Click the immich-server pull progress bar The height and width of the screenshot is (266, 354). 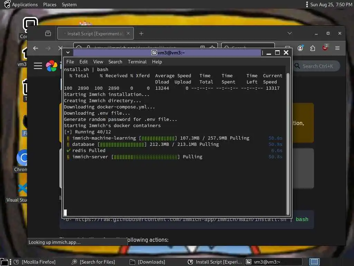[x=145, y=157]
